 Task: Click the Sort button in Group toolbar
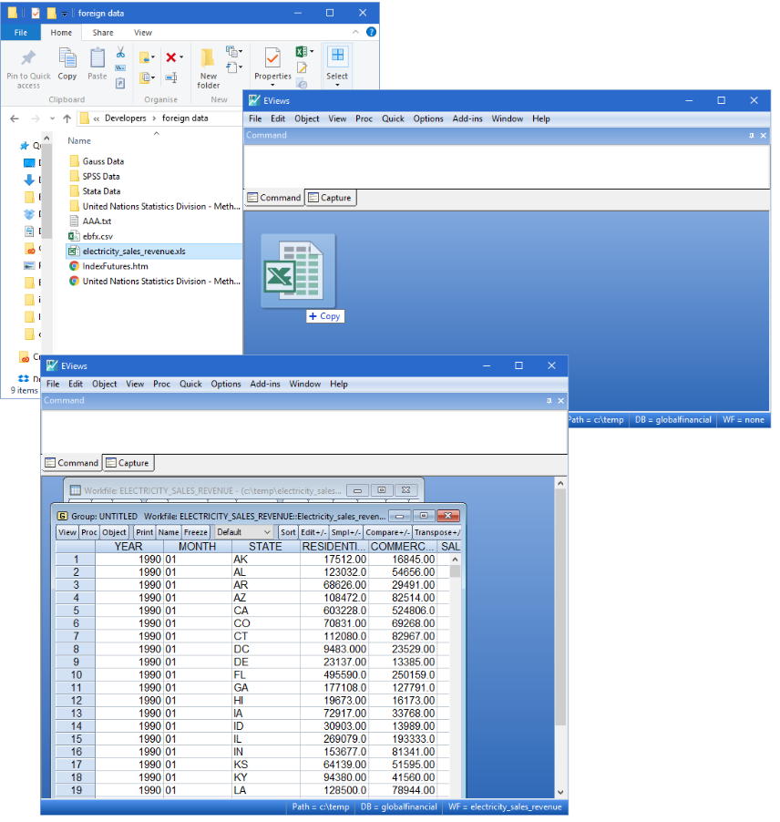coord(288,532)
